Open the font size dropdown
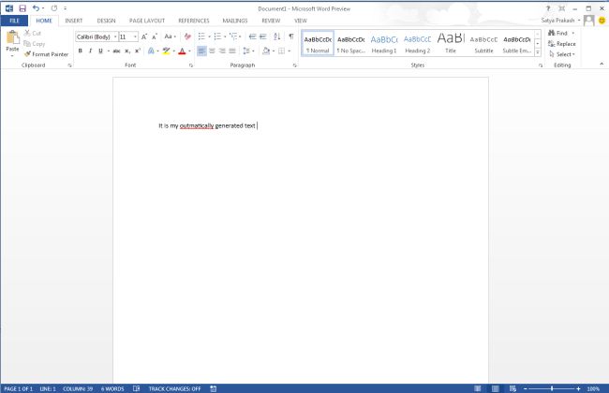This screenshot has width=609, height=393. point(135,36)
